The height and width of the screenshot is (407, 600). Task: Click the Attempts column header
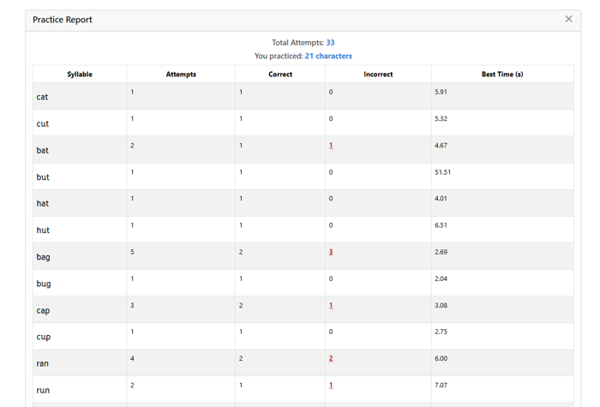click(x=181, y=75)
